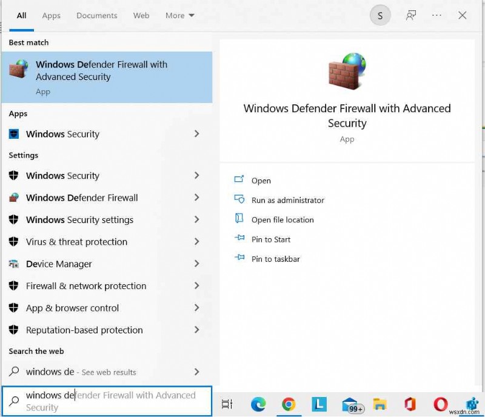
Task: Click Pin to Start
Action: (x=270, y=239)
